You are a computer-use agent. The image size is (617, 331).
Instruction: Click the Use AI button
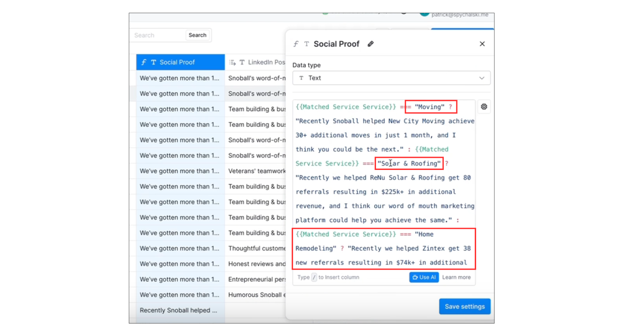424,277
